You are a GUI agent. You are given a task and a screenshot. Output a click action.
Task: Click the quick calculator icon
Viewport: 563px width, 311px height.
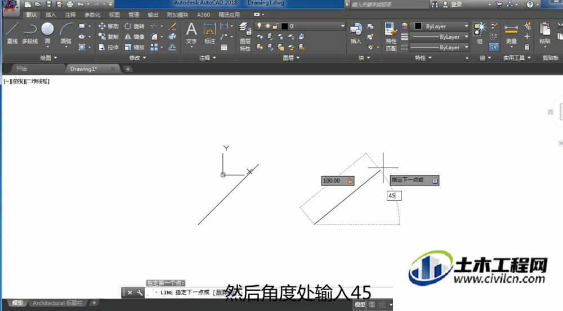click(527, 47)
